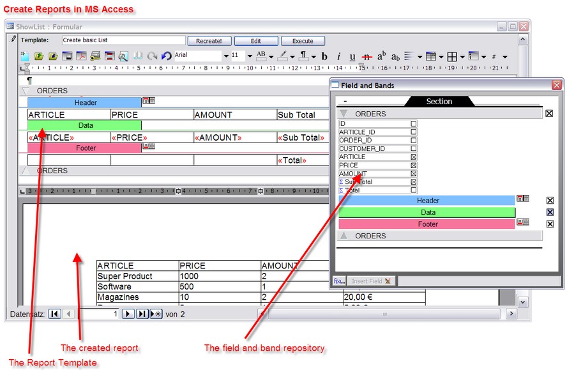Select the Section tab
Viewport: 567px width, 370px height.
439,101
